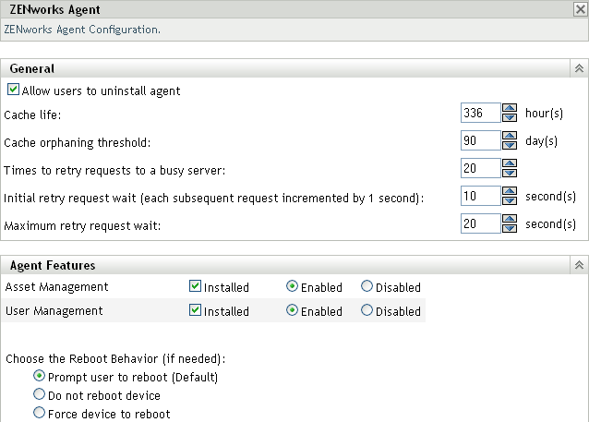Decrease Cache life hours with down arrow
Screen dimensions: 589x422
[x=510, y=118]
